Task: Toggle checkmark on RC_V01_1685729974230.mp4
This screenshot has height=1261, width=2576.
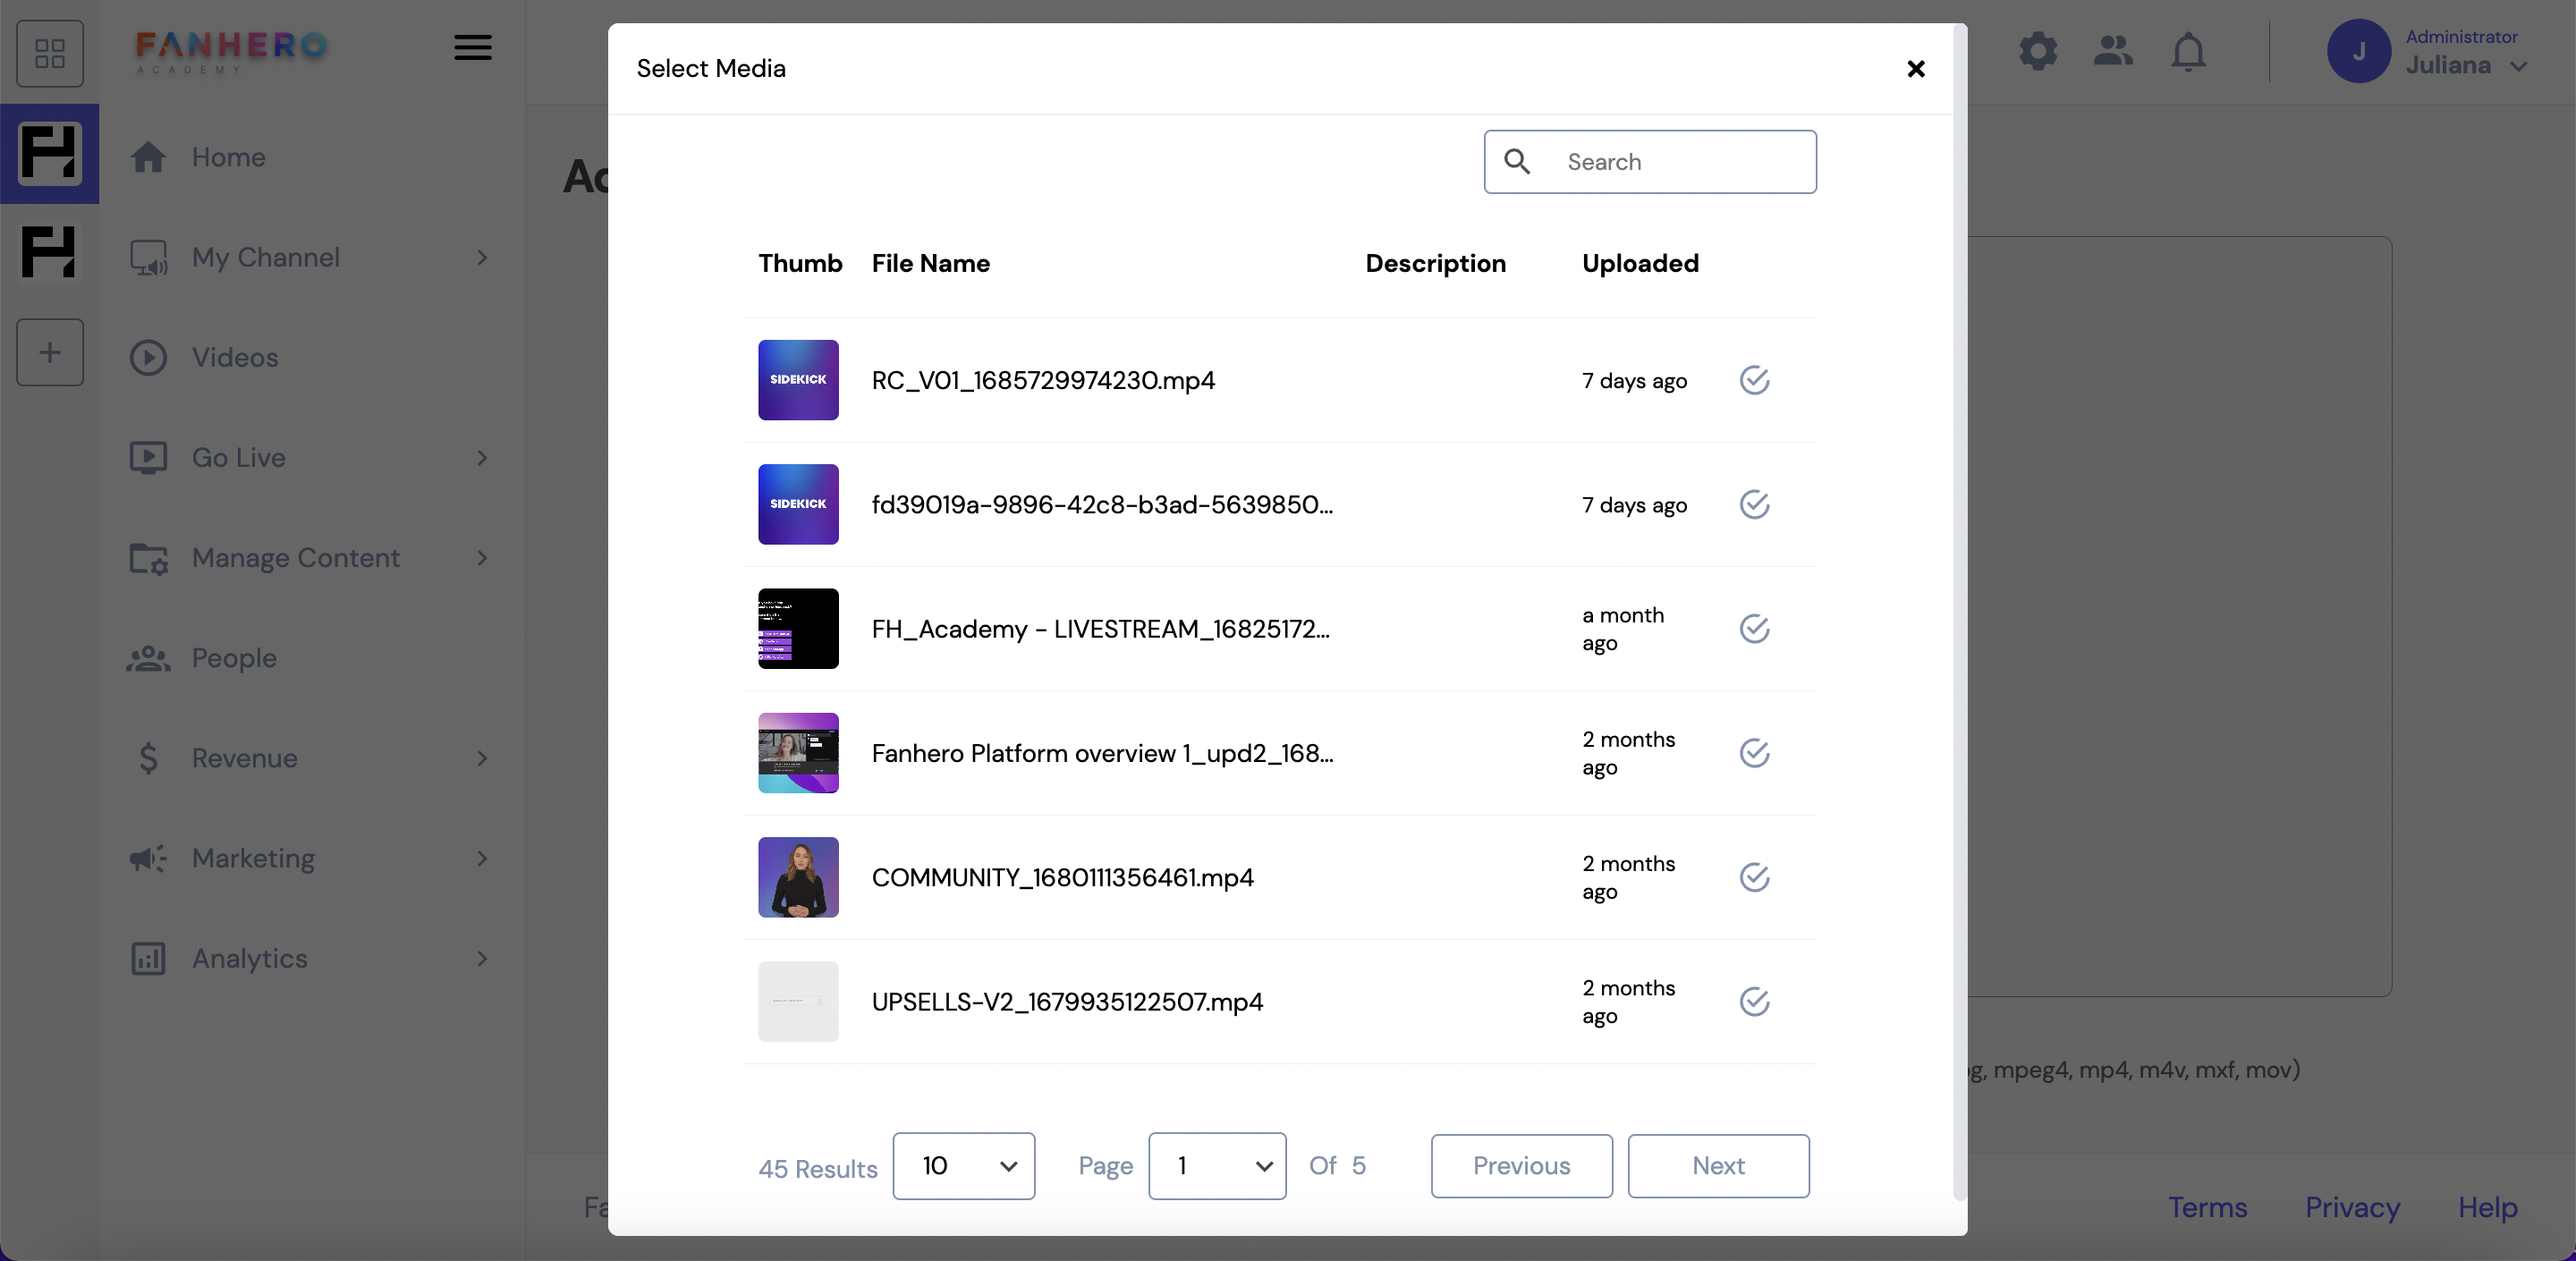Action: click(x=1755, y=379)
